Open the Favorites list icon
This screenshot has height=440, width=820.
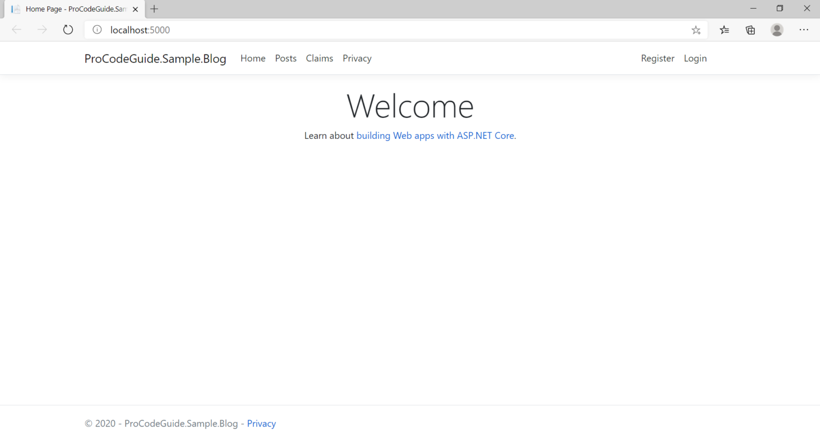(724, 30)
